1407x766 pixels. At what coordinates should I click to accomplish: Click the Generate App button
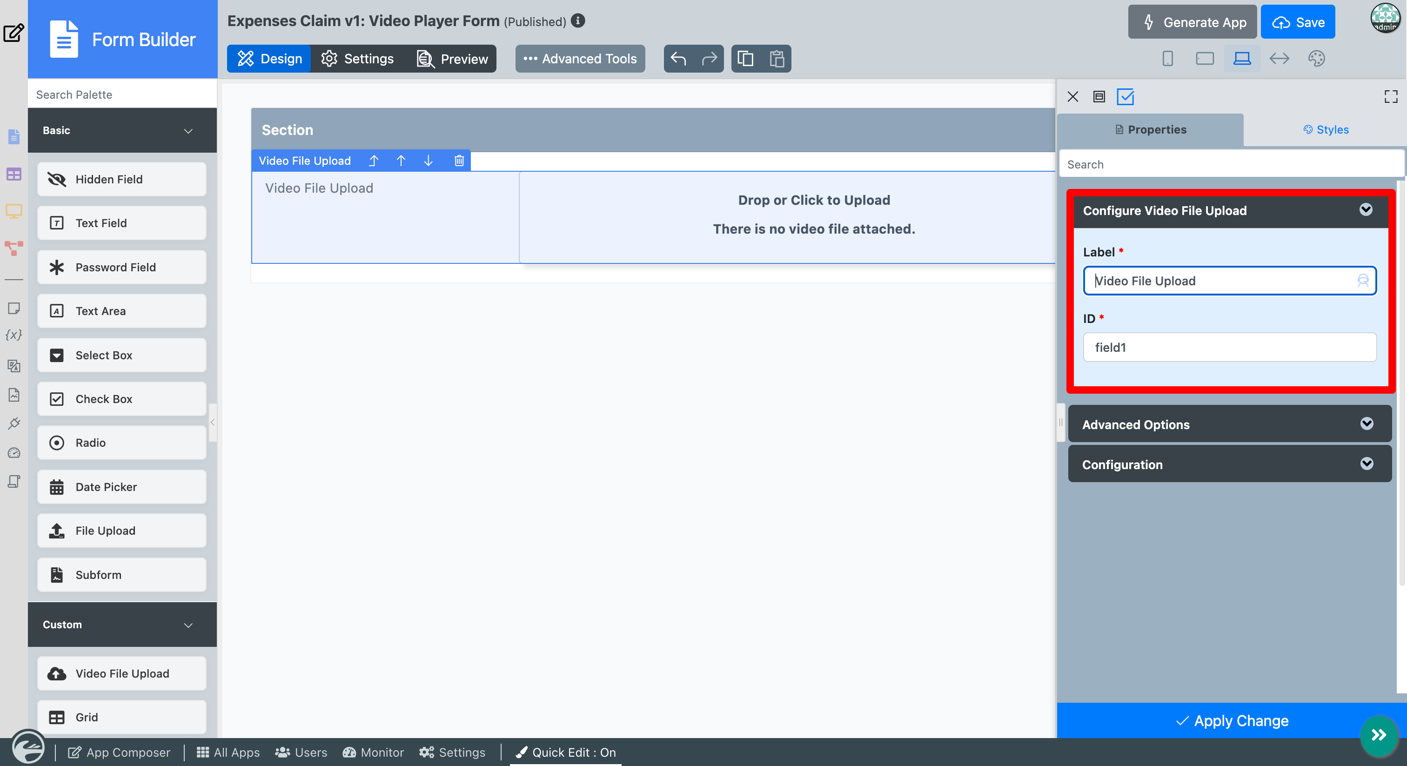1193,22
